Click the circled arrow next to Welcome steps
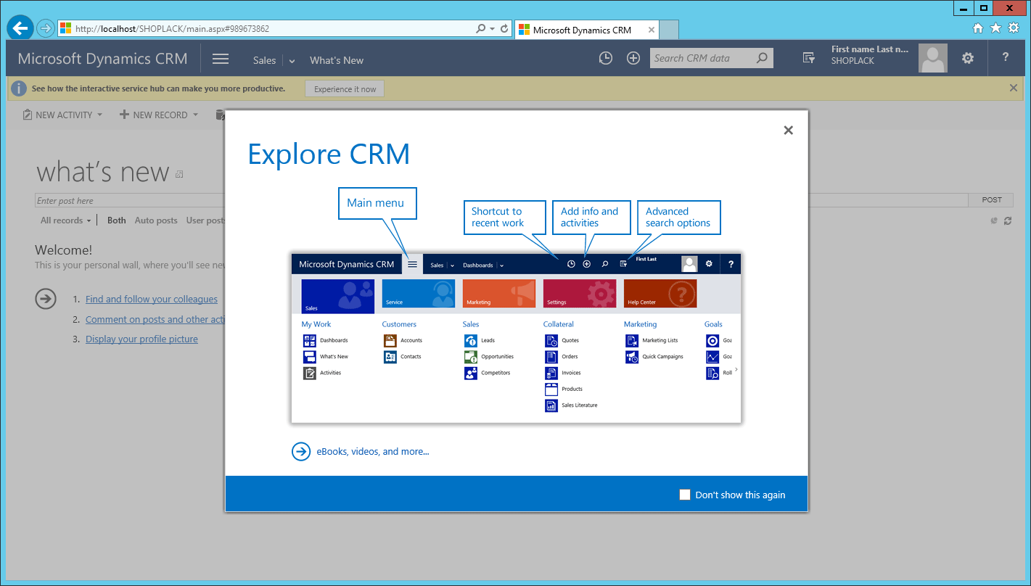Viewport: 1031px width, 586px height. 46,299
